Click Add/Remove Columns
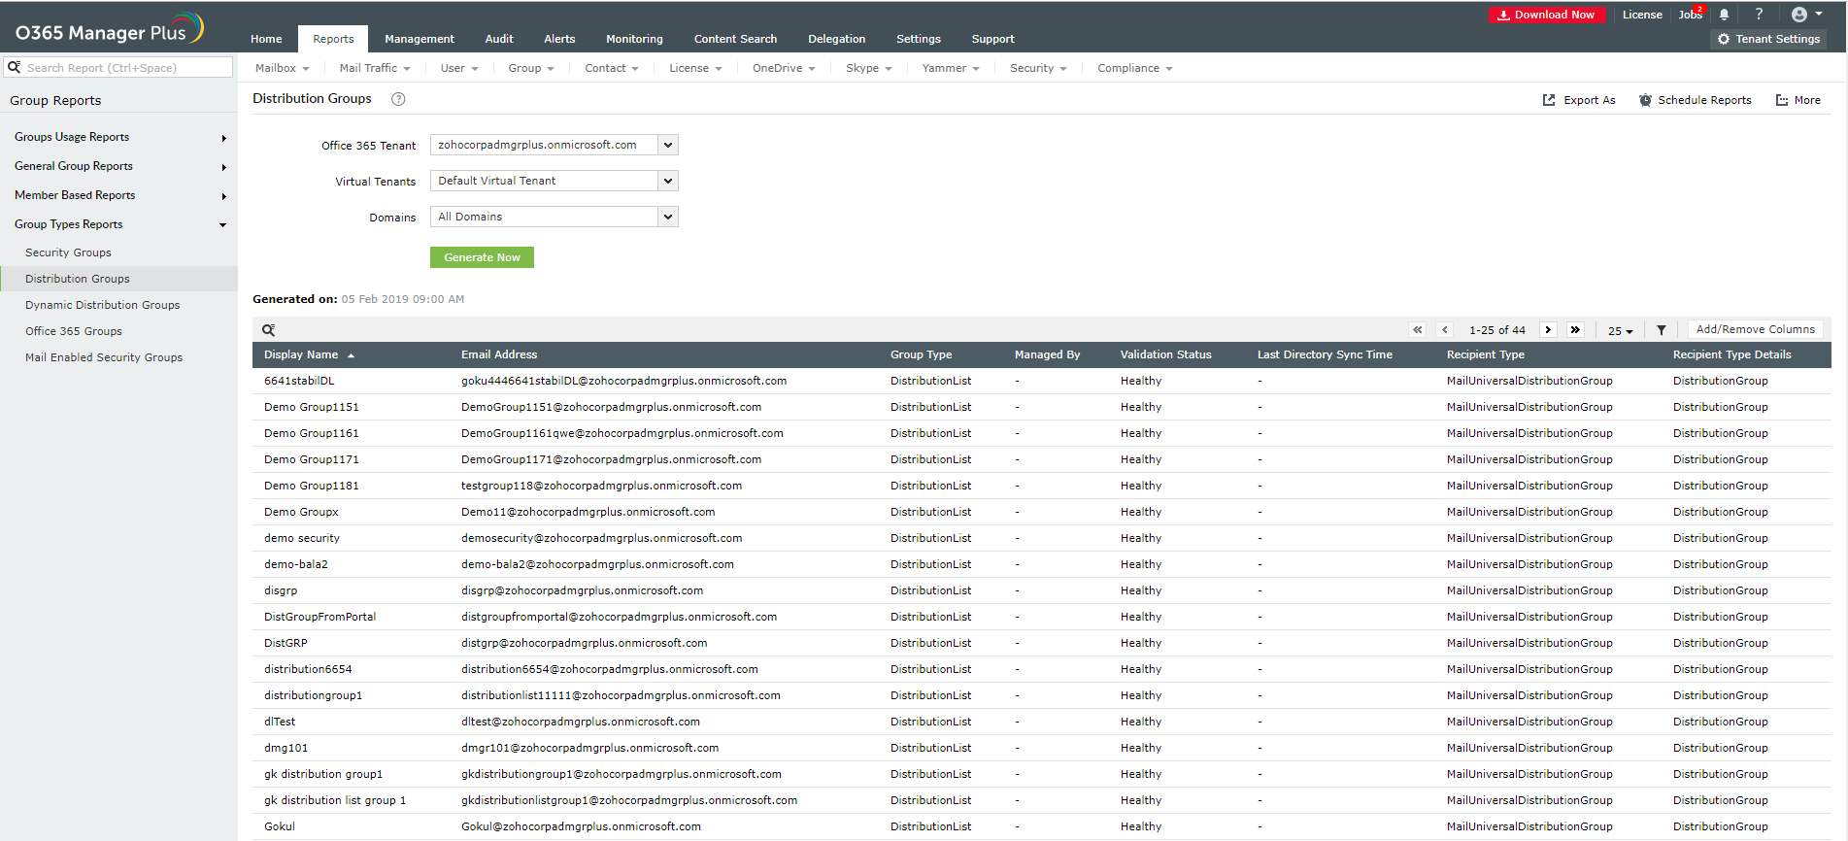1848x841 pixels. coord(1755,329)
